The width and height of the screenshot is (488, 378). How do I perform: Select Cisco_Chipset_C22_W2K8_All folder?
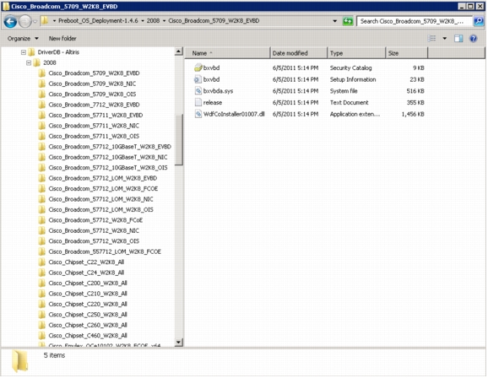[x=86, y=262]
